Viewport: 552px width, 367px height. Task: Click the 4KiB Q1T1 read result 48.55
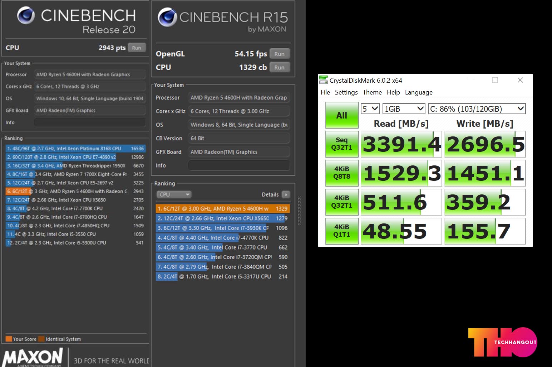tap(401, 231)
